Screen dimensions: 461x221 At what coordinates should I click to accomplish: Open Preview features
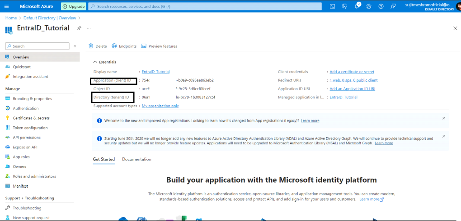[x=159, y=46]
